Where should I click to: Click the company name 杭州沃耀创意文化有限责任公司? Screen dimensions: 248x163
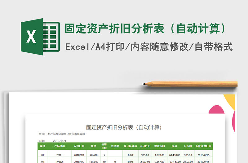tap(66, 134)
